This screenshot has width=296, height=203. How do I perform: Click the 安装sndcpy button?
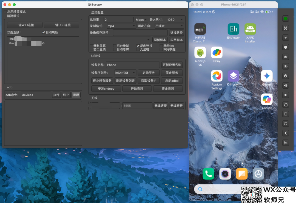106,89
